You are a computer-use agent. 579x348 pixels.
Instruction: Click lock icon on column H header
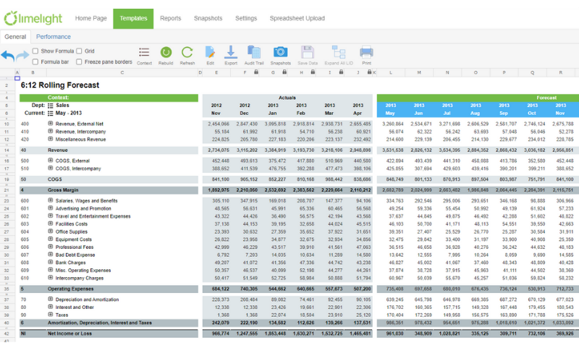[313, 72]
